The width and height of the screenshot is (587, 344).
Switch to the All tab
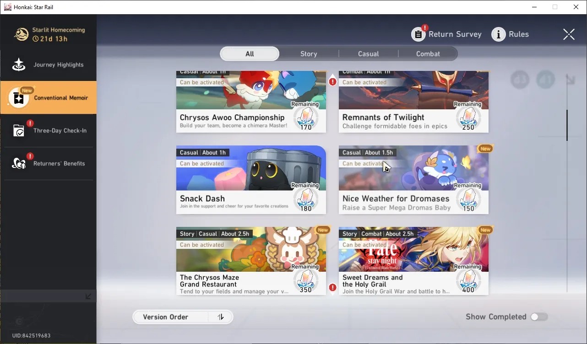(x=250, y=54)
